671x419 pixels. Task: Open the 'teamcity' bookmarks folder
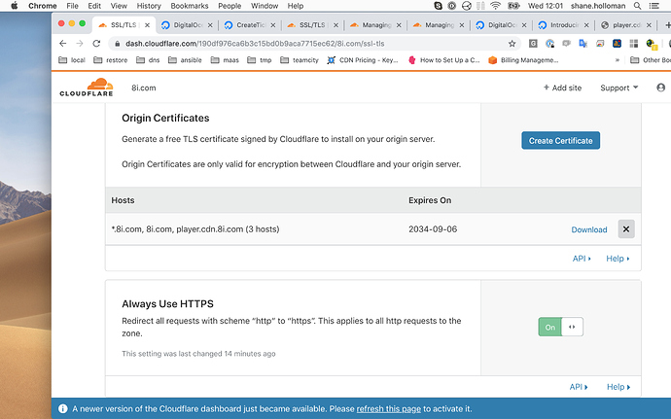click(300, 60)
